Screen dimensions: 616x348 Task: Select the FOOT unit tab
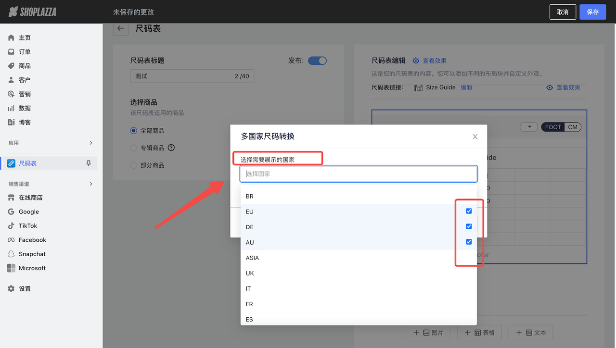[552, 126]
